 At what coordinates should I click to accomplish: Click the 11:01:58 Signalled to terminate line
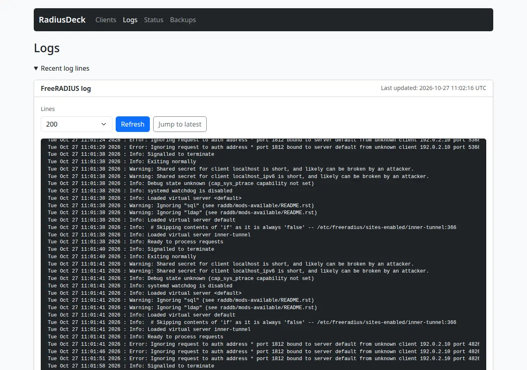pos(131,366)
